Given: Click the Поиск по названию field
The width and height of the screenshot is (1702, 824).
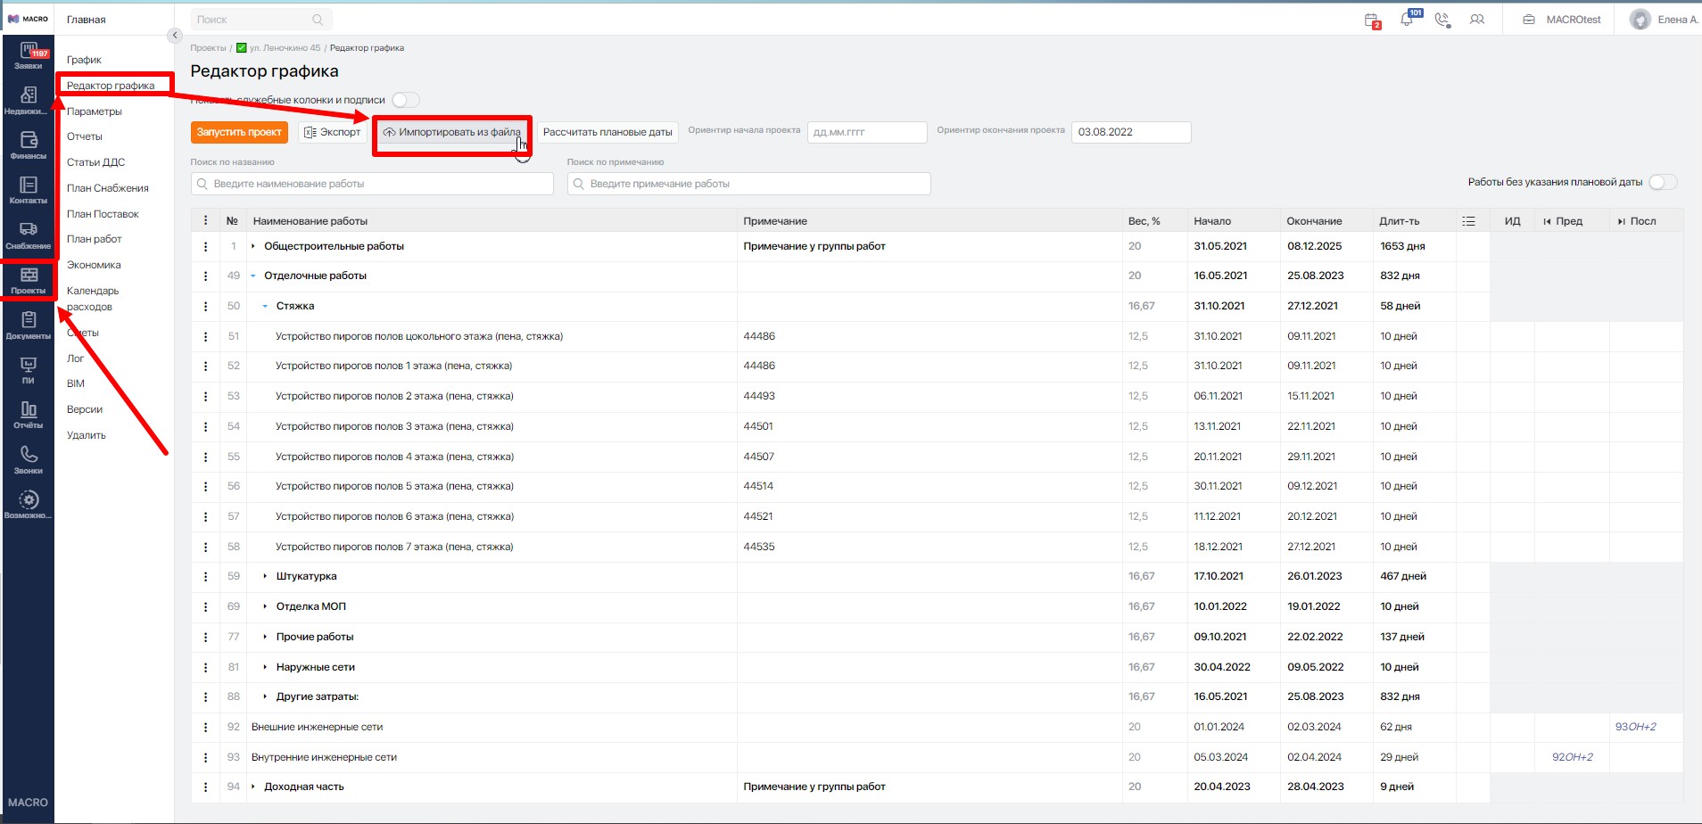Looking at the screenshot, I should 373,184.
